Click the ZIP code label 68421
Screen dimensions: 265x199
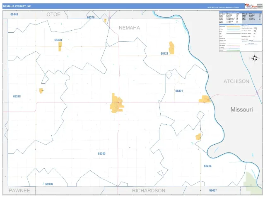tap(164, 53)
